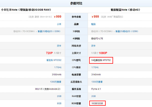Click right 1300万像素 camera link
This screenshot has height=107, width=152.
[x=97, y=82]
